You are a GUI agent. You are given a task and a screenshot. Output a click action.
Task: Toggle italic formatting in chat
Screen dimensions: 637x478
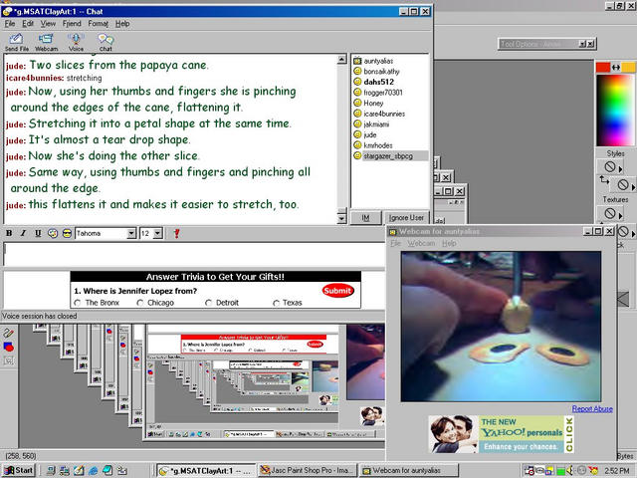(x=23, y=233)
